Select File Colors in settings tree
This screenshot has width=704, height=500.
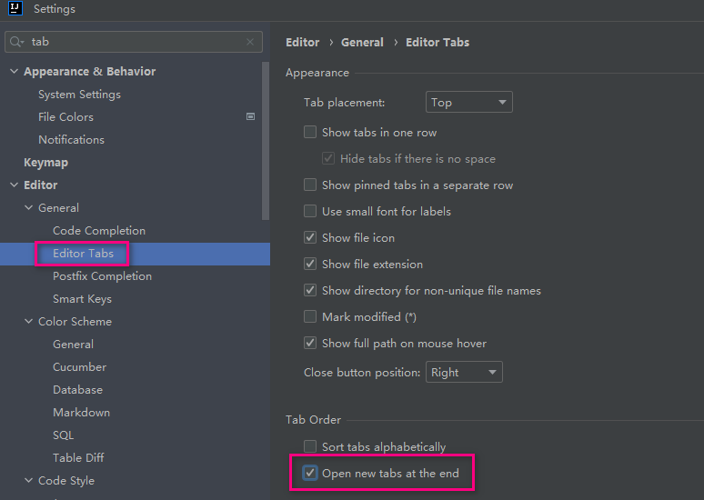(65, 116)
